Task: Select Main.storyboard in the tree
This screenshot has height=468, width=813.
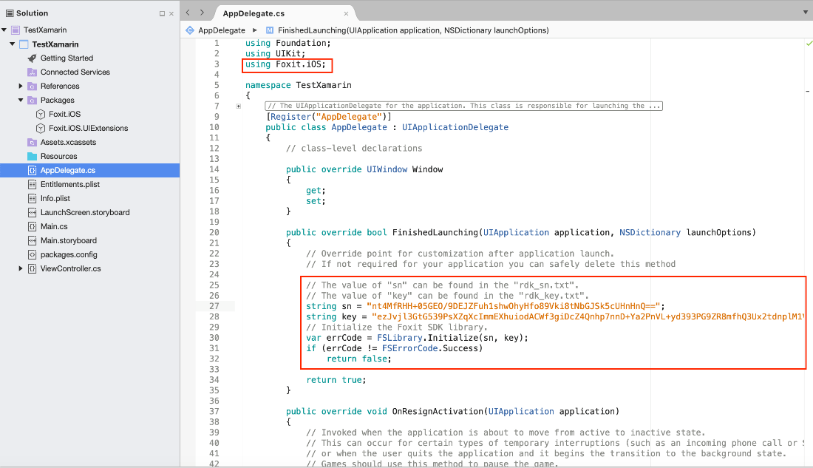Action: [69, 240]
